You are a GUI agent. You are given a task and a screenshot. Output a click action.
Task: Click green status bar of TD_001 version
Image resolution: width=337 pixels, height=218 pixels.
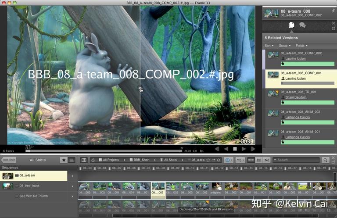pos(308,103)
